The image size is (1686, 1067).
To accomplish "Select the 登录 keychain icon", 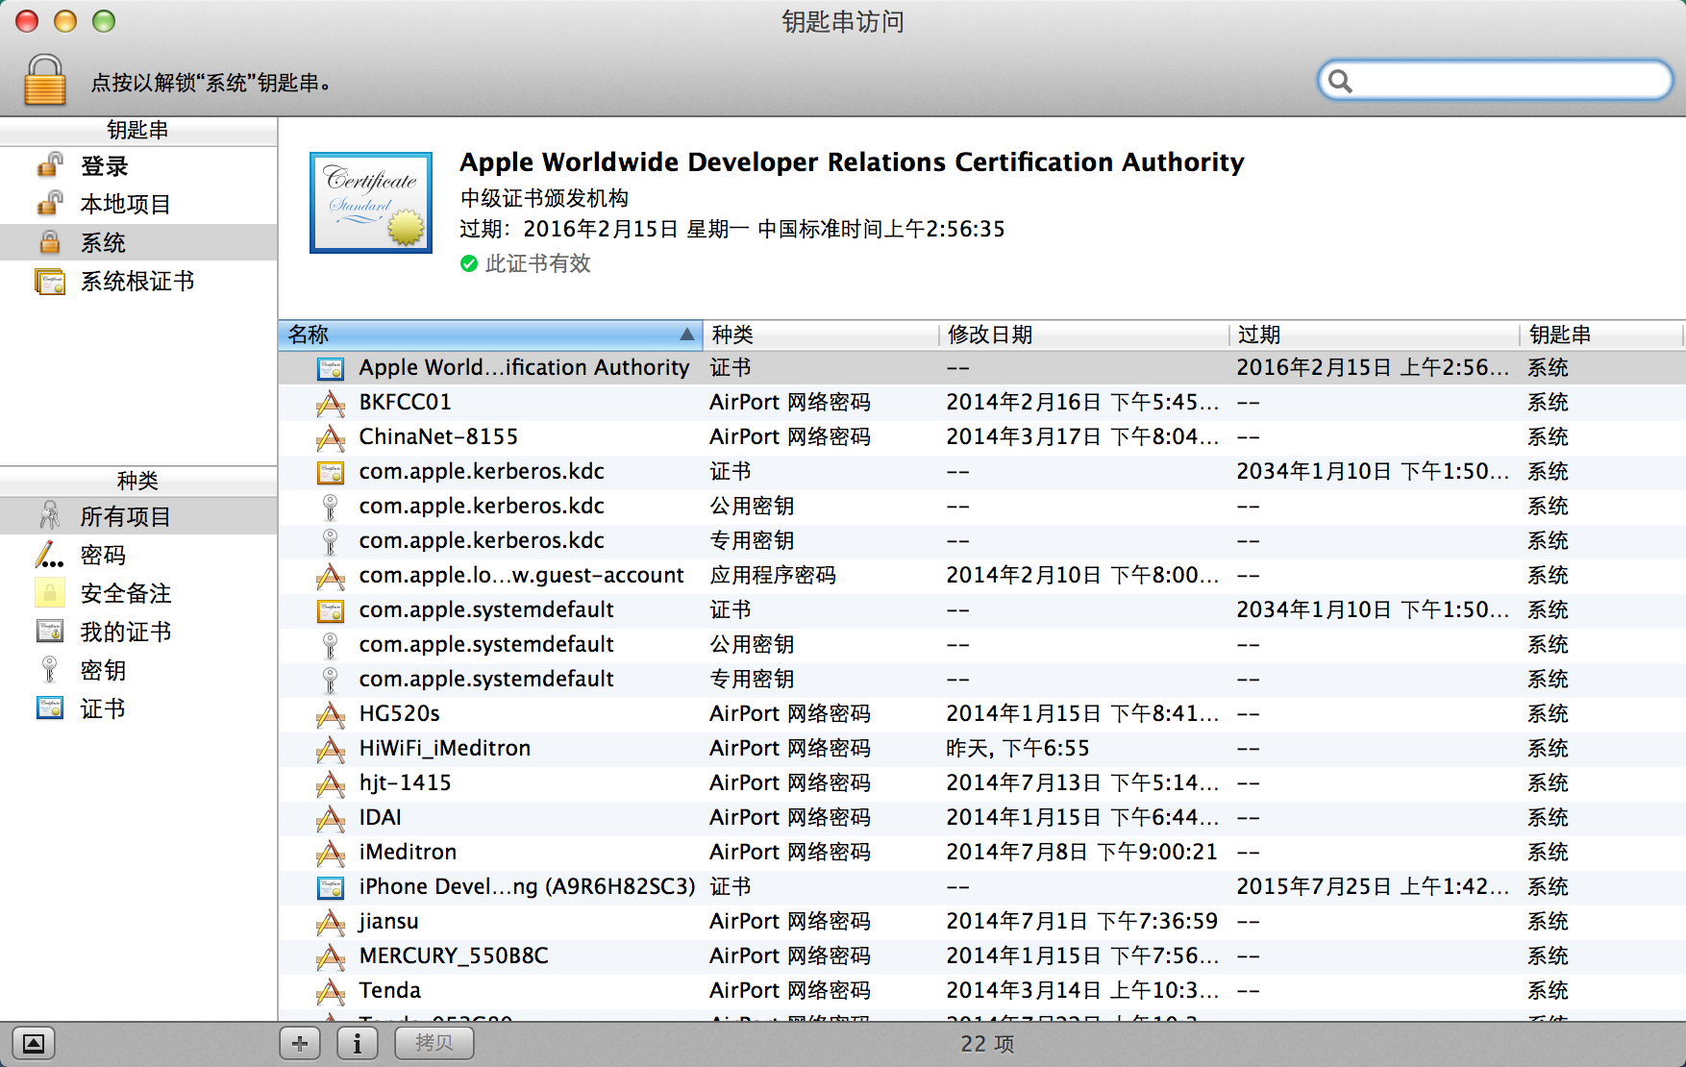I will tap(50, 165).
